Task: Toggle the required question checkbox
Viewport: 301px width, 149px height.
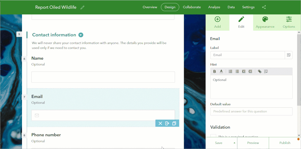Action: click(213, 136)
